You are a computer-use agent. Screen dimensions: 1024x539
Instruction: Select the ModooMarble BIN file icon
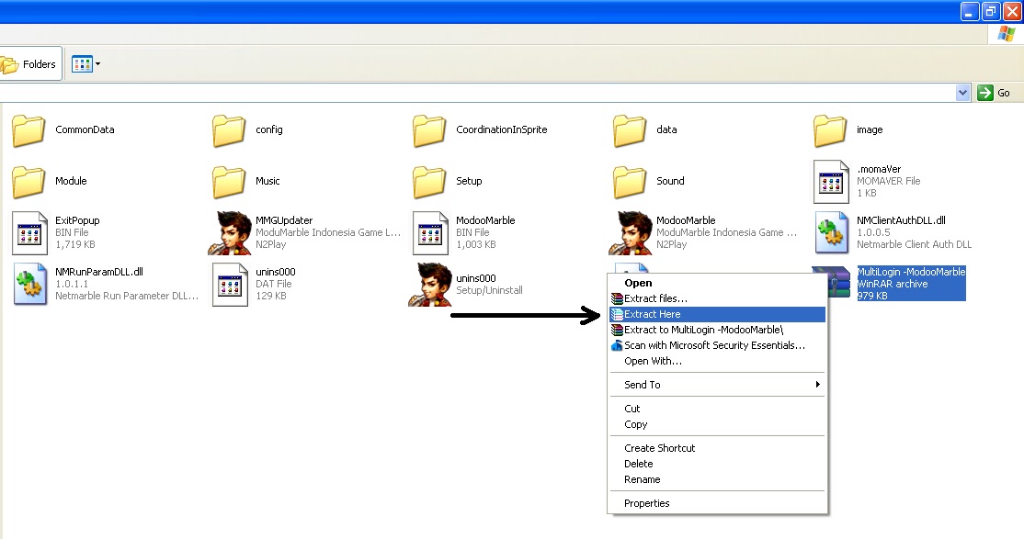click(x=430, y=233)
